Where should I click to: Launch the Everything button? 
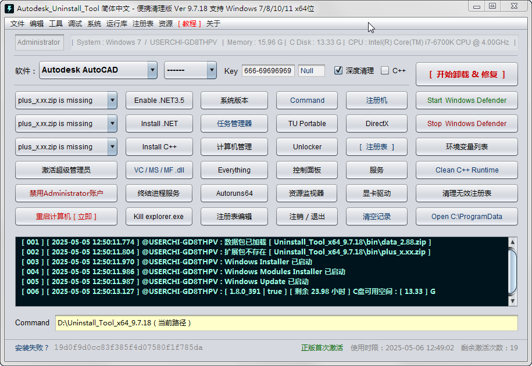point(234,170)
